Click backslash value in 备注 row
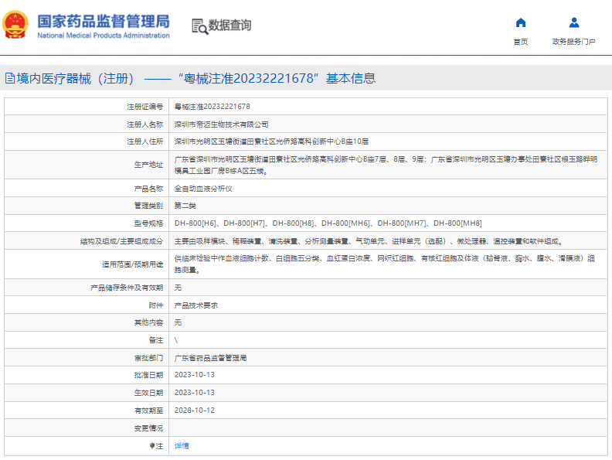Image resolution: width=612 pixels, height=460 pixels. 176,340
